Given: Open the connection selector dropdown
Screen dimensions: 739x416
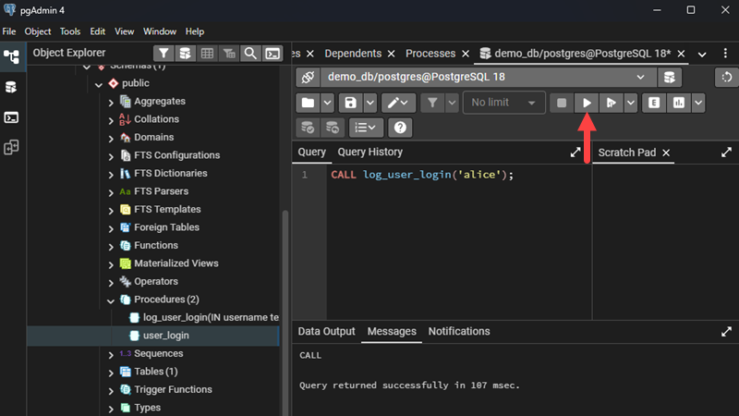Looking at the screenshot, I should point(489,78).
